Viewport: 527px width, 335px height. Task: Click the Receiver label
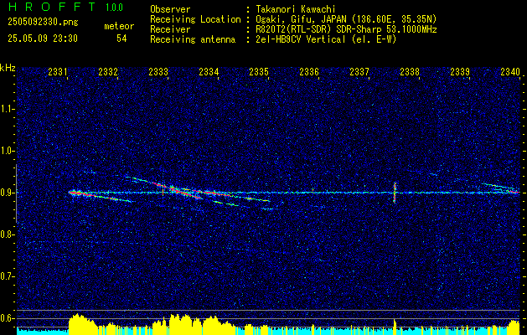(x=170, y=29)
